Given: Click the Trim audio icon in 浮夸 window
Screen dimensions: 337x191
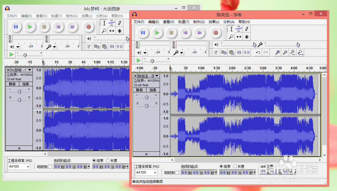Looking at the screenshot, I should (x=239, y=52).
